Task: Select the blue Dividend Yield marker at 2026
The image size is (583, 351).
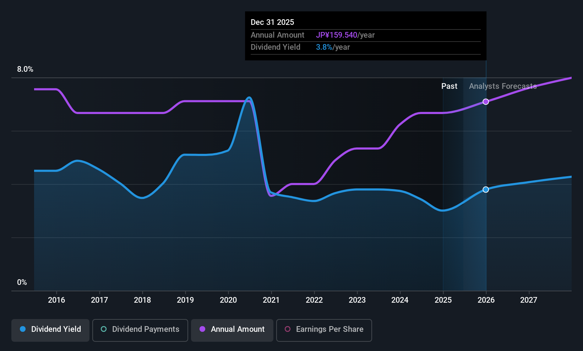Action: [x=486, y=189]
